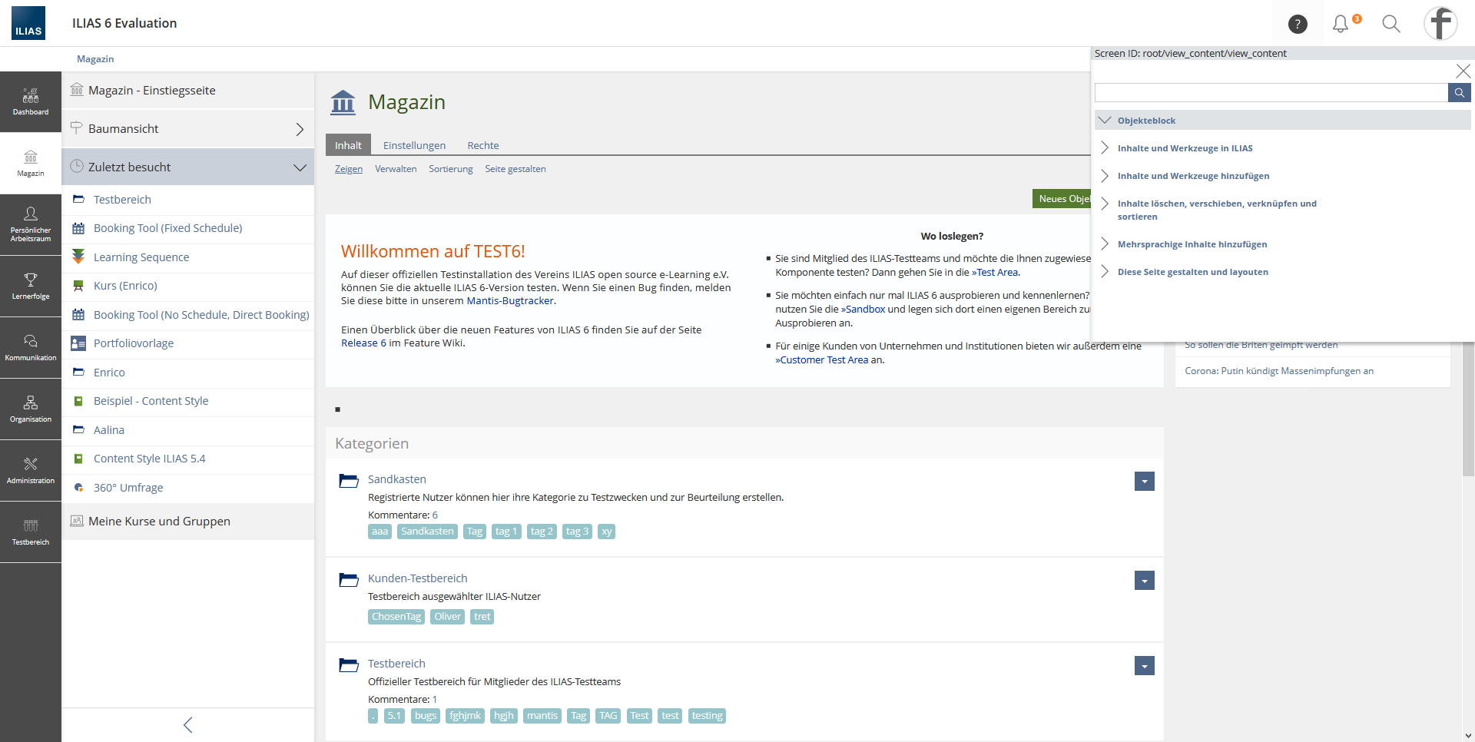Viewport: 1475px width, 742px height.
Task: Open notifications bell icon
Action: tap(1341, 25)
